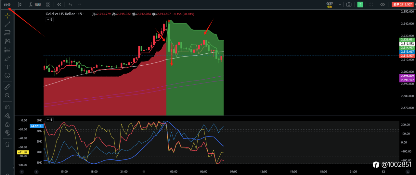
Task: Collapse main chart indicator legend labeled 5
Action: [x=49, y=20]
